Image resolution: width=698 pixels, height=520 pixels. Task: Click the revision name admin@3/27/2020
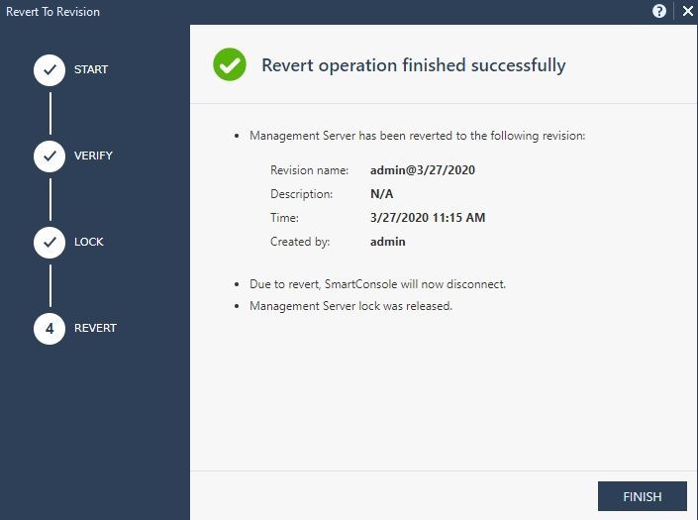pos(423,170)
